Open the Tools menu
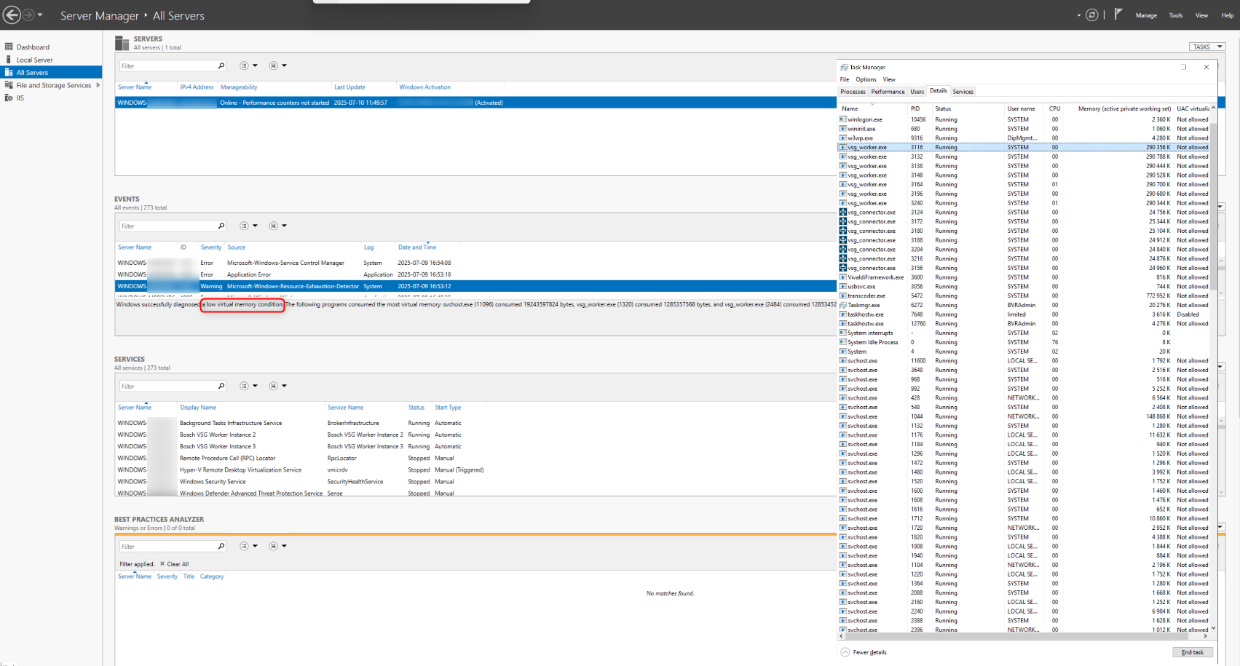This screenshot has width=1240, height=666. 1175,15
